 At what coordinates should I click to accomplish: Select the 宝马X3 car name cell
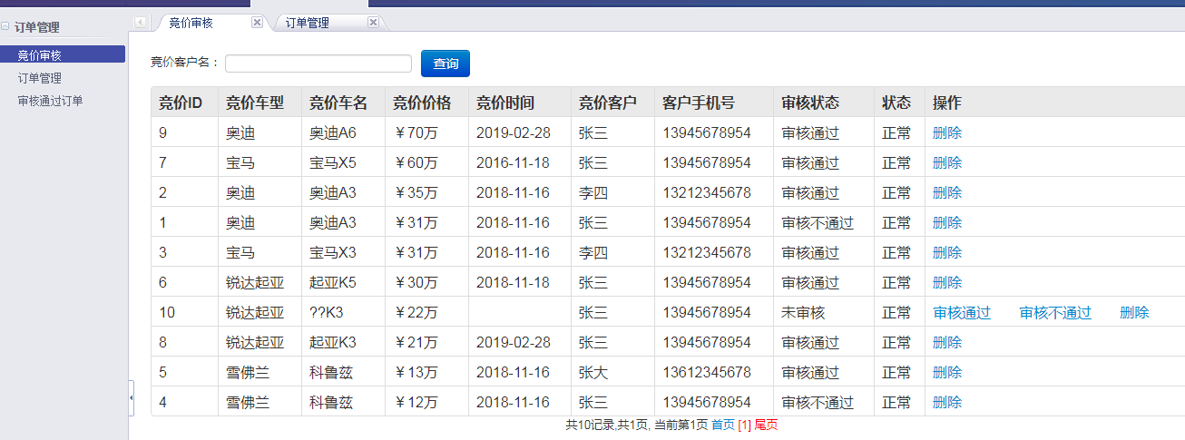(343, 253)
